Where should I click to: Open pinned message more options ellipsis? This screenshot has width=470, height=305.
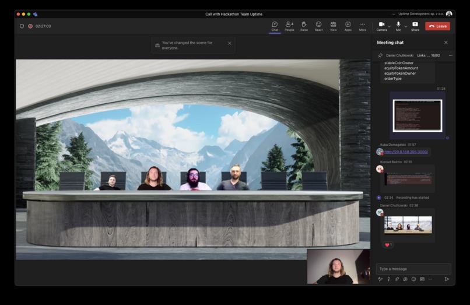(x=451, y=55)
